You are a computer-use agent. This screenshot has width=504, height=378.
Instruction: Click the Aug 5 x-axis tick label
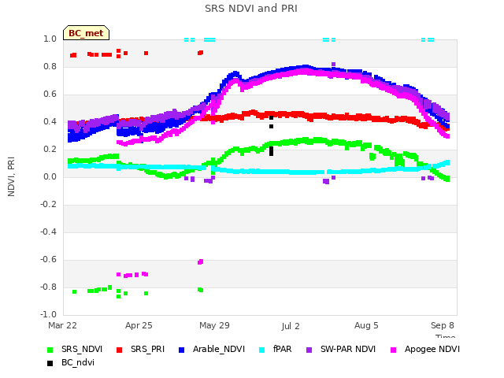pos(366,325)
